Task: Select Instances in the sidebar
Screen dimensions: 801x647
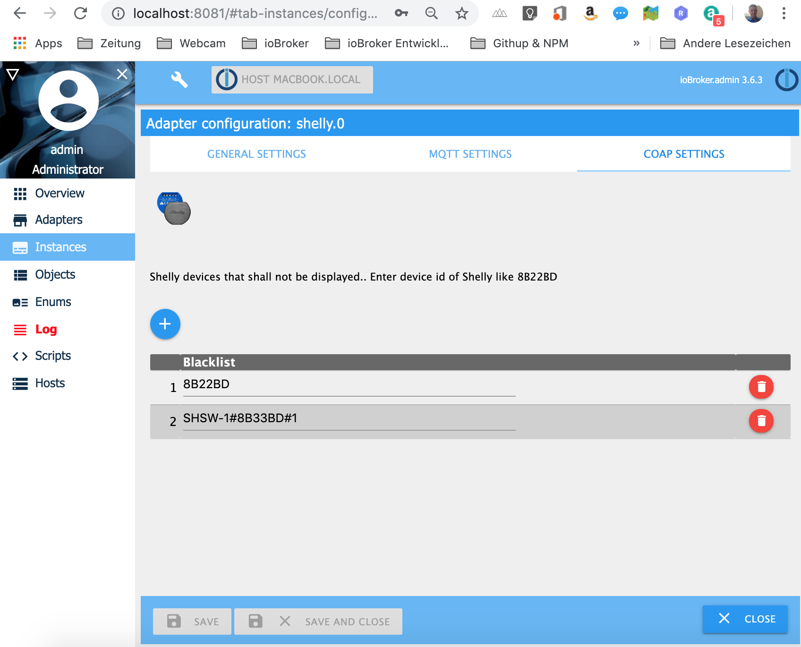Action: tap(68, 247)
